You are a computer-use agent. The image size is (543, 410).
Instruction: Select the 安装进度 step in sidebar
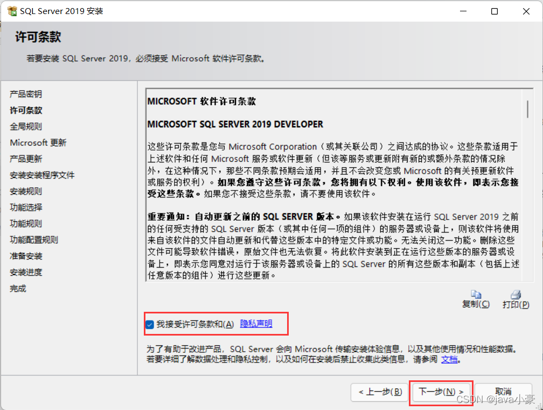coord(26,272)
